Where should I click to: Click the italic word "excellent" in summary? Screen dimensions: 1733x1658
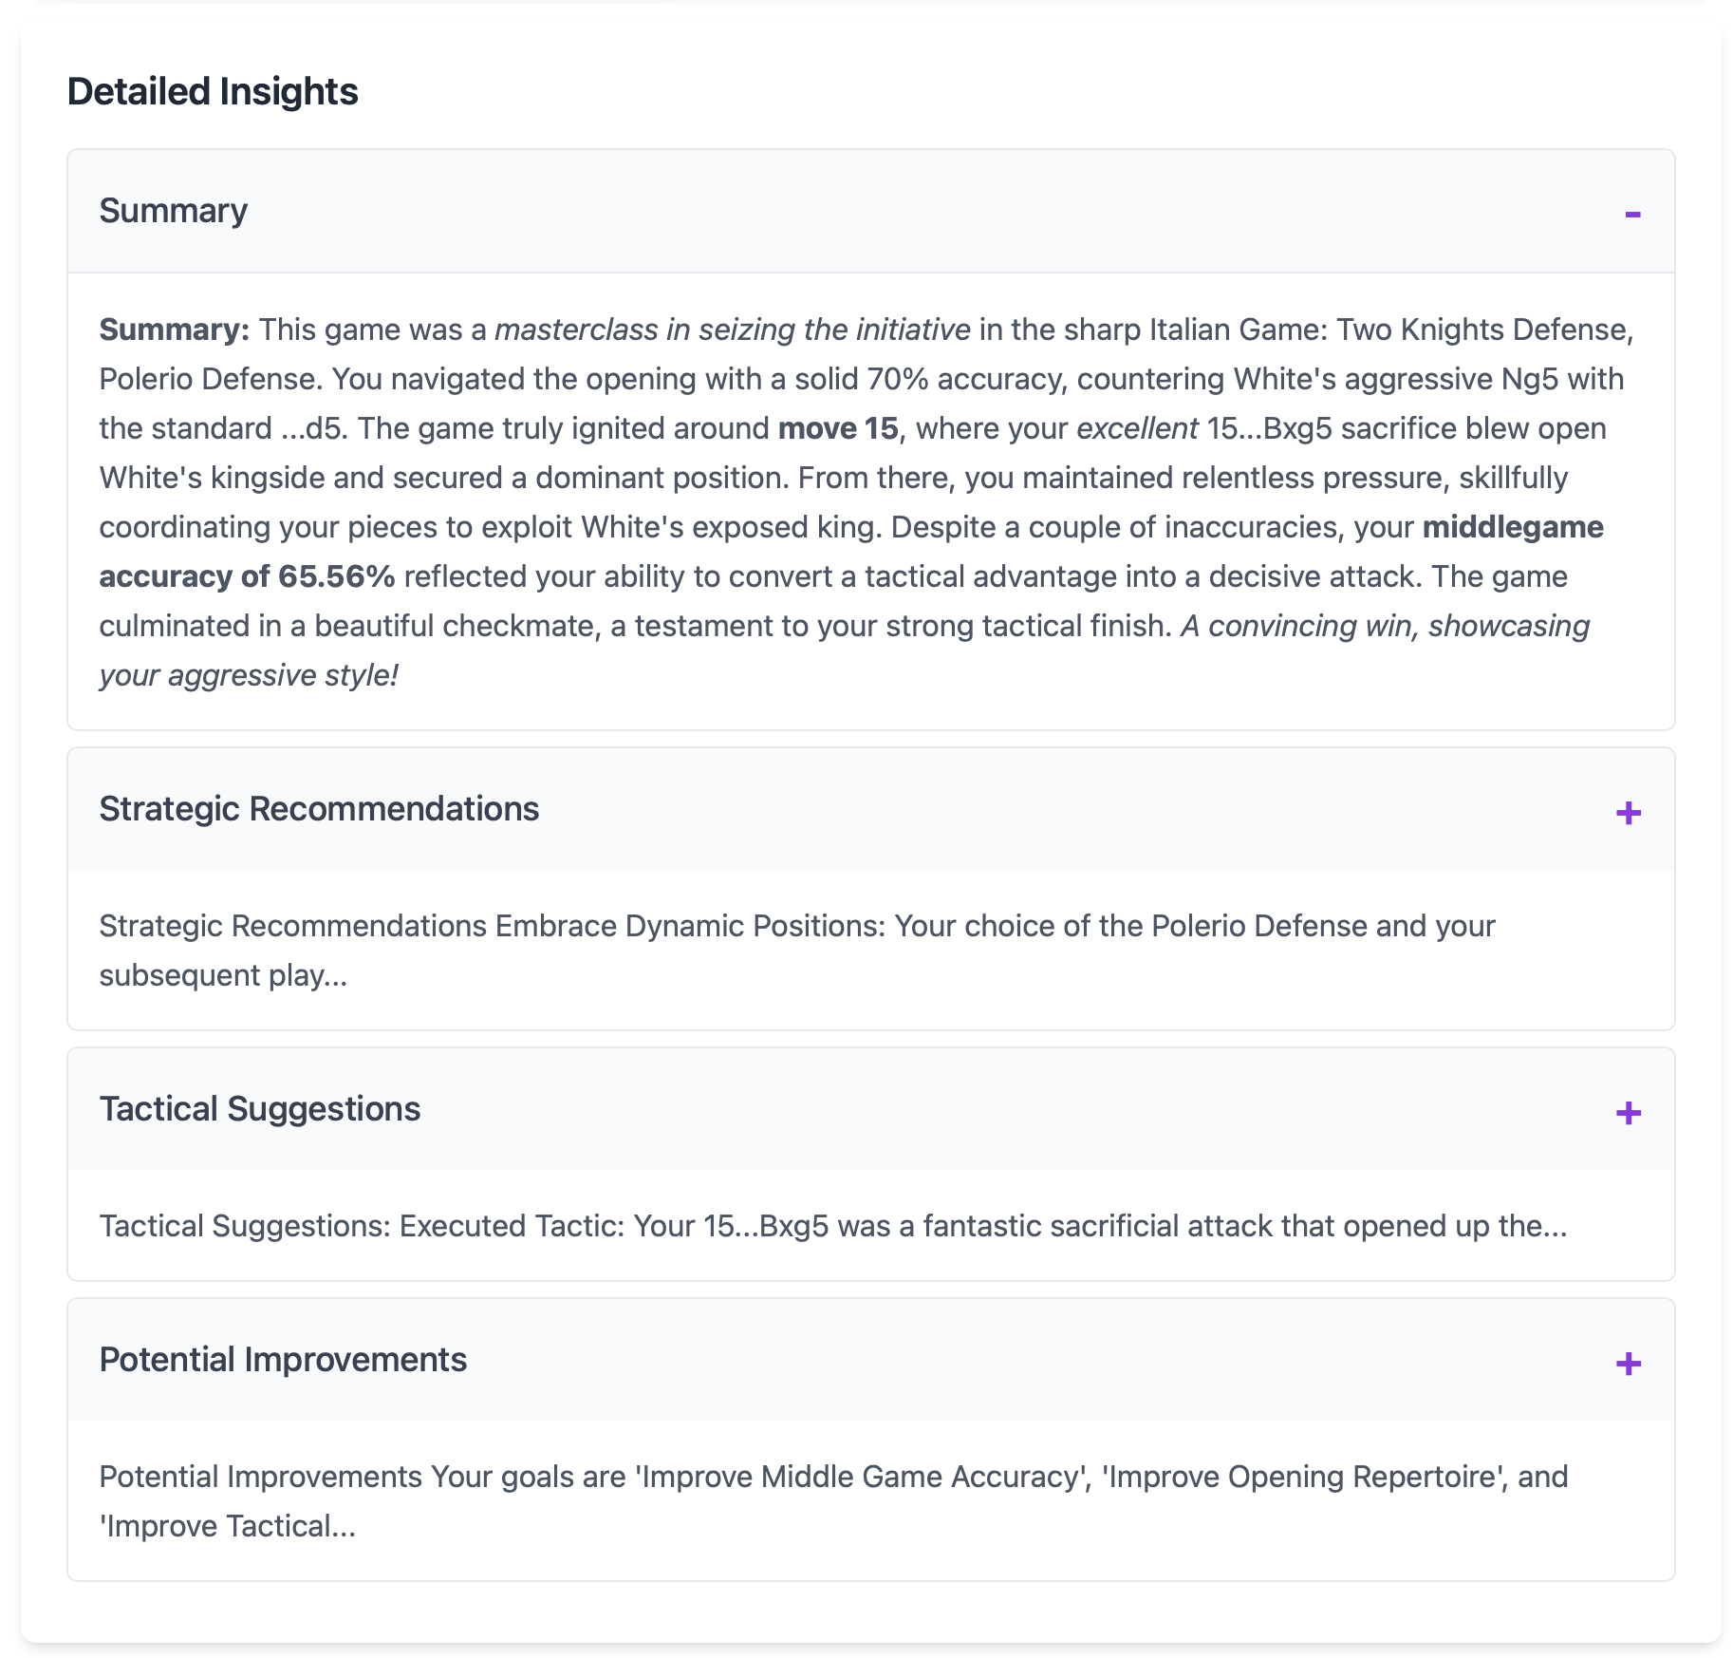(x=1137, y=428)
